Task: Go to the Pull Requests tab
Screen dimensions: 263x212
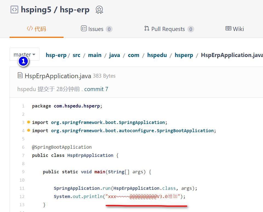Action: [169, 29]
